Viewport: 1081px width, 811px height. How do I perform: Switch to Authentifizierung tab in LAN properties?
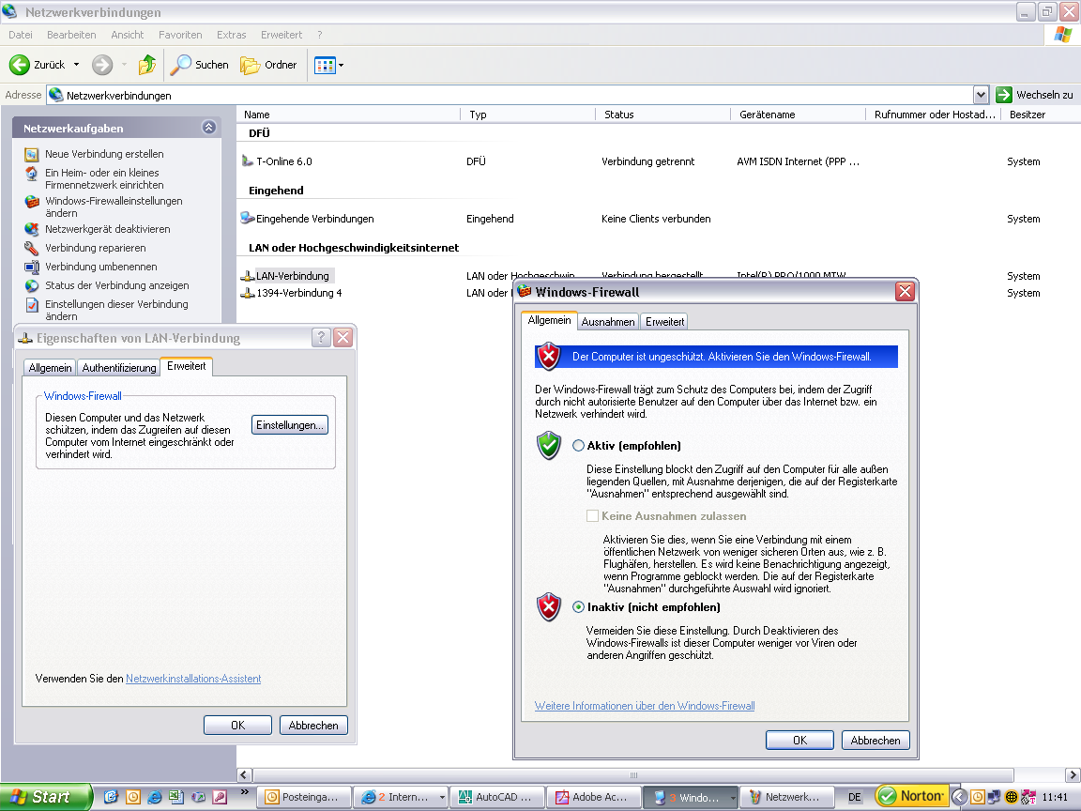(118, 368)
